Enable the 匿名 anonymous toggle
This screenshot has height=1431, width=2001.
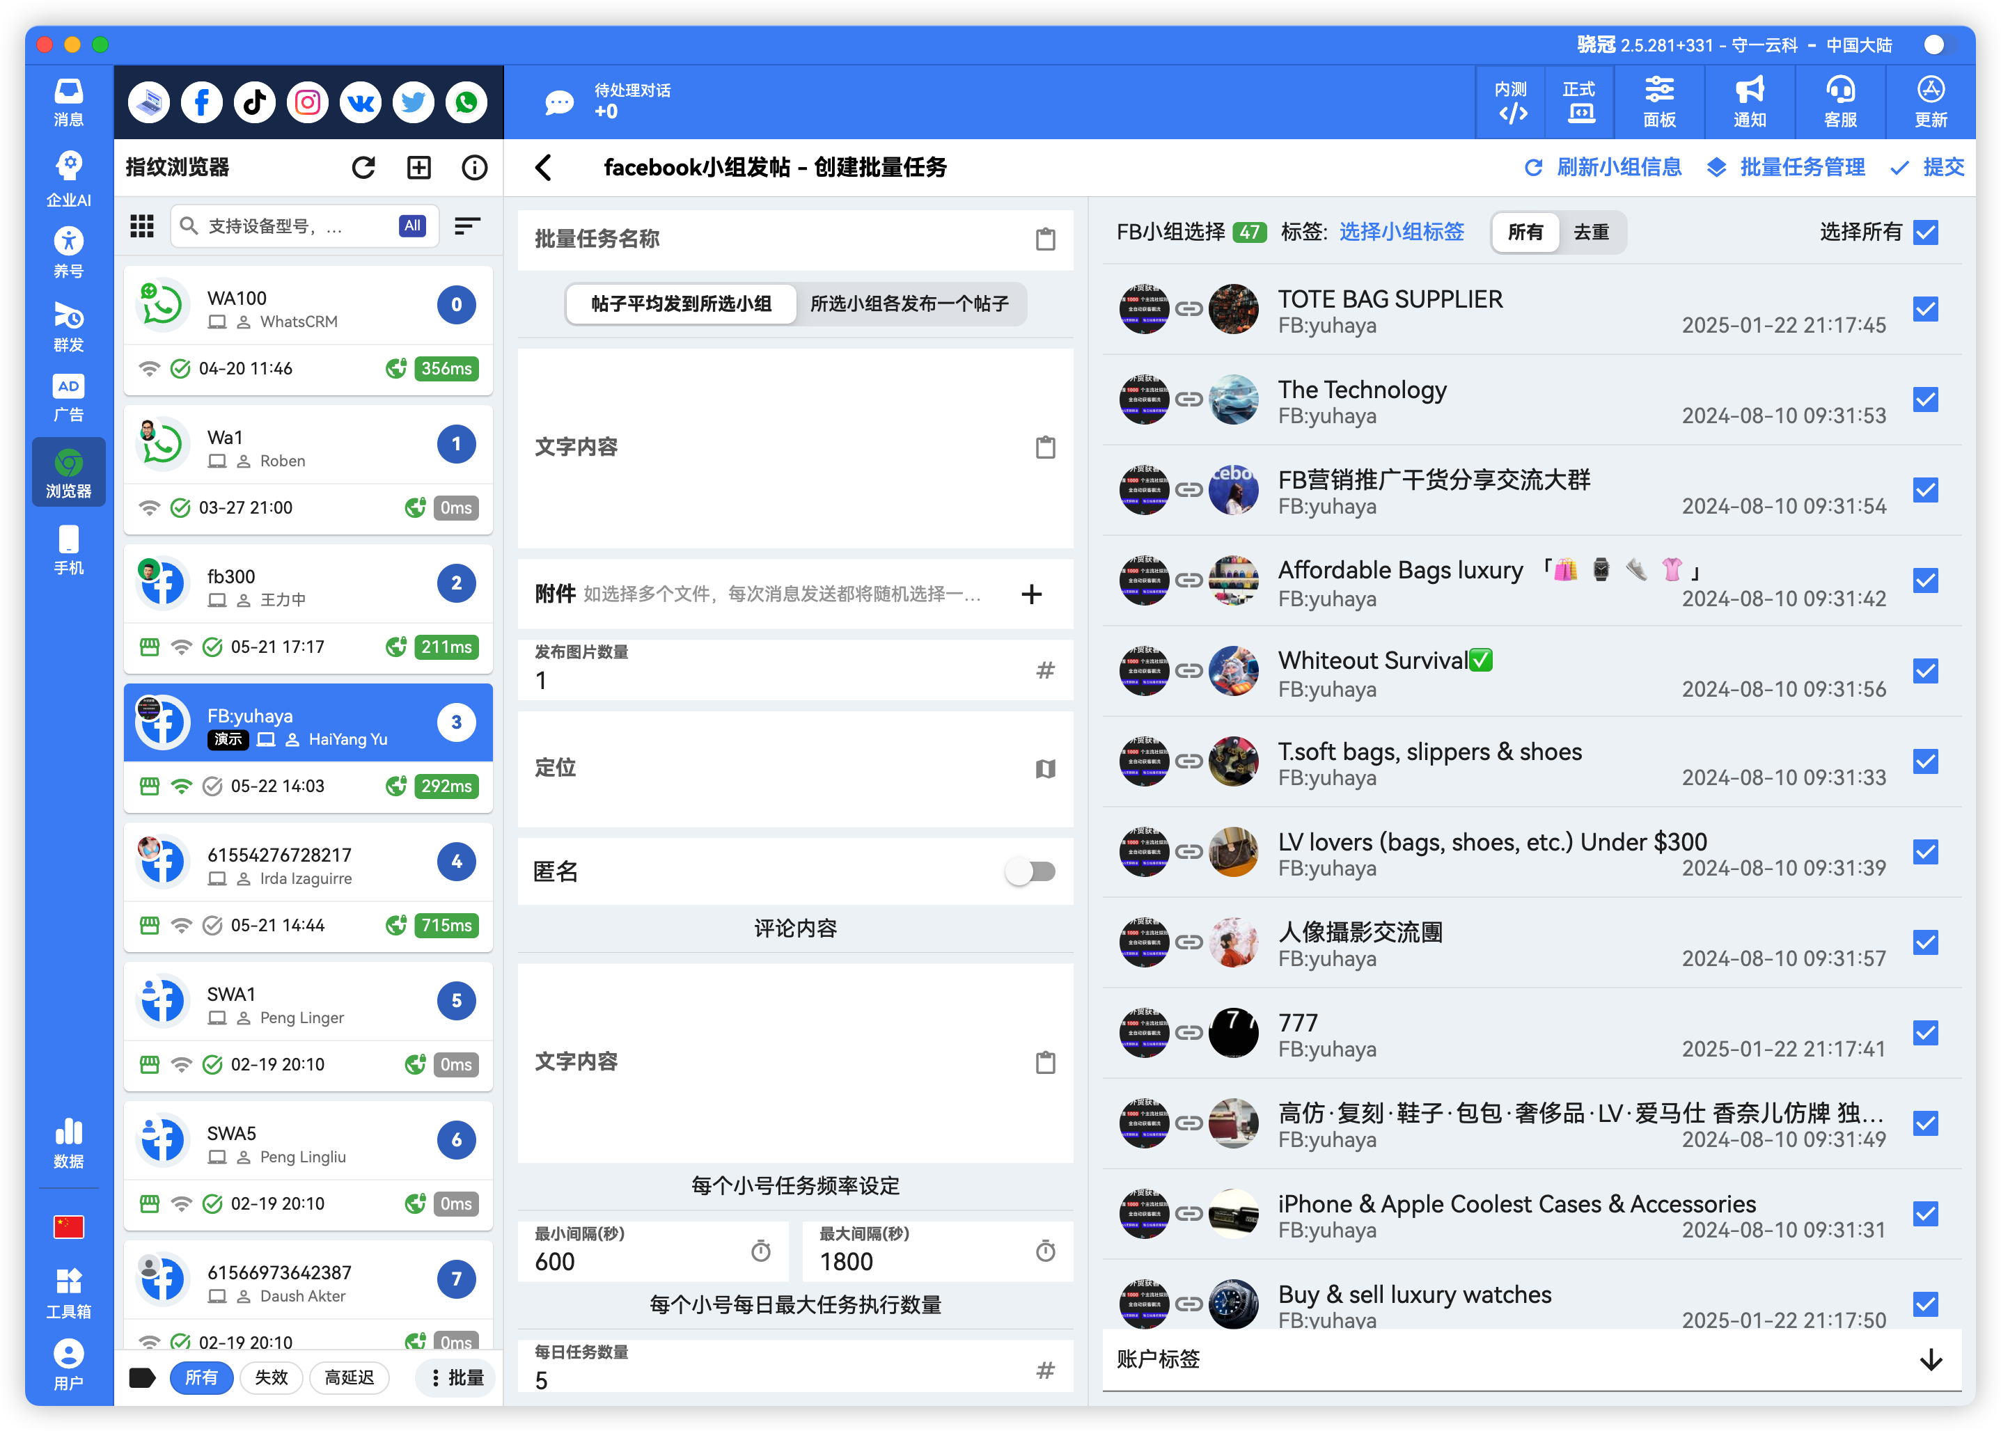click(x=1030, y=871)
